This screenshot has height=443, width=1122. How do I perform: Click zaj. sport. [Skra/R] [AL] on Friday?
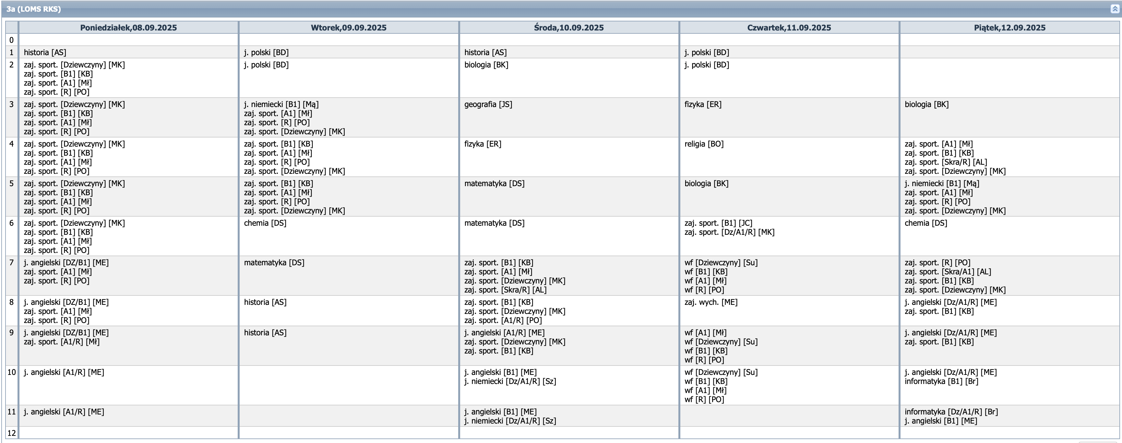946,162
